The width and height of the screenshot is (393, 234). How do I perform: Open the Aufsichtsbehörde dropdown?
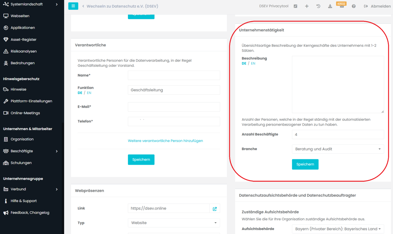(x=338, y=229)
